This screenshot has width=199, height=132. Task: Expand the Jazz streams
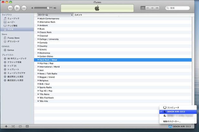pyautogui.click(x=38, y=70)
